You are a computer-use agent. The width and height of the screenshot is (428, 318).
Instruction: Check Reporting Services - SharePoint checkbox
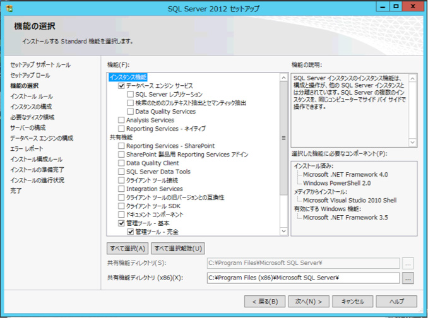pyautogui.click(x=121, y=146)
